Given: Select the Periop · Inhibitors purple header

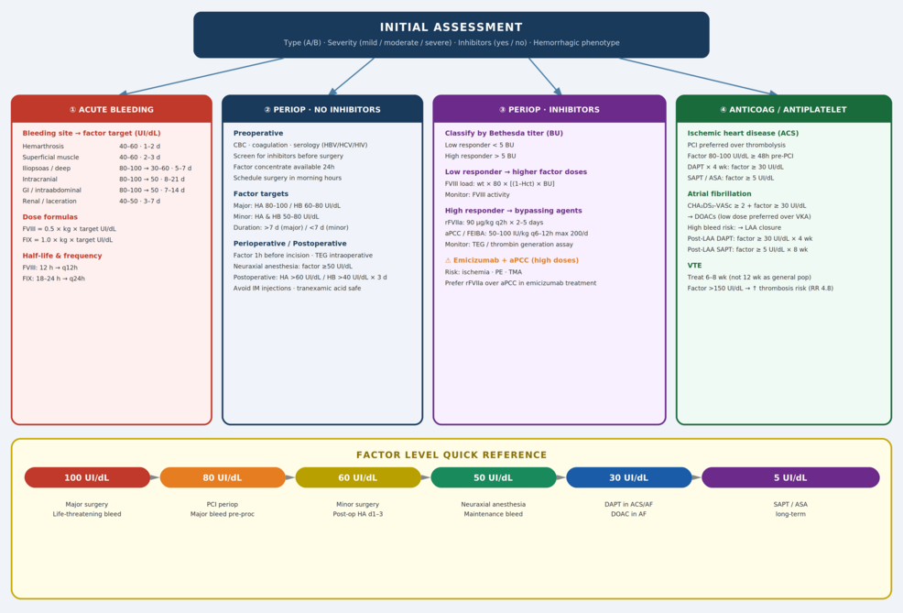Looking at the screenshot, I should coord(549,109).
